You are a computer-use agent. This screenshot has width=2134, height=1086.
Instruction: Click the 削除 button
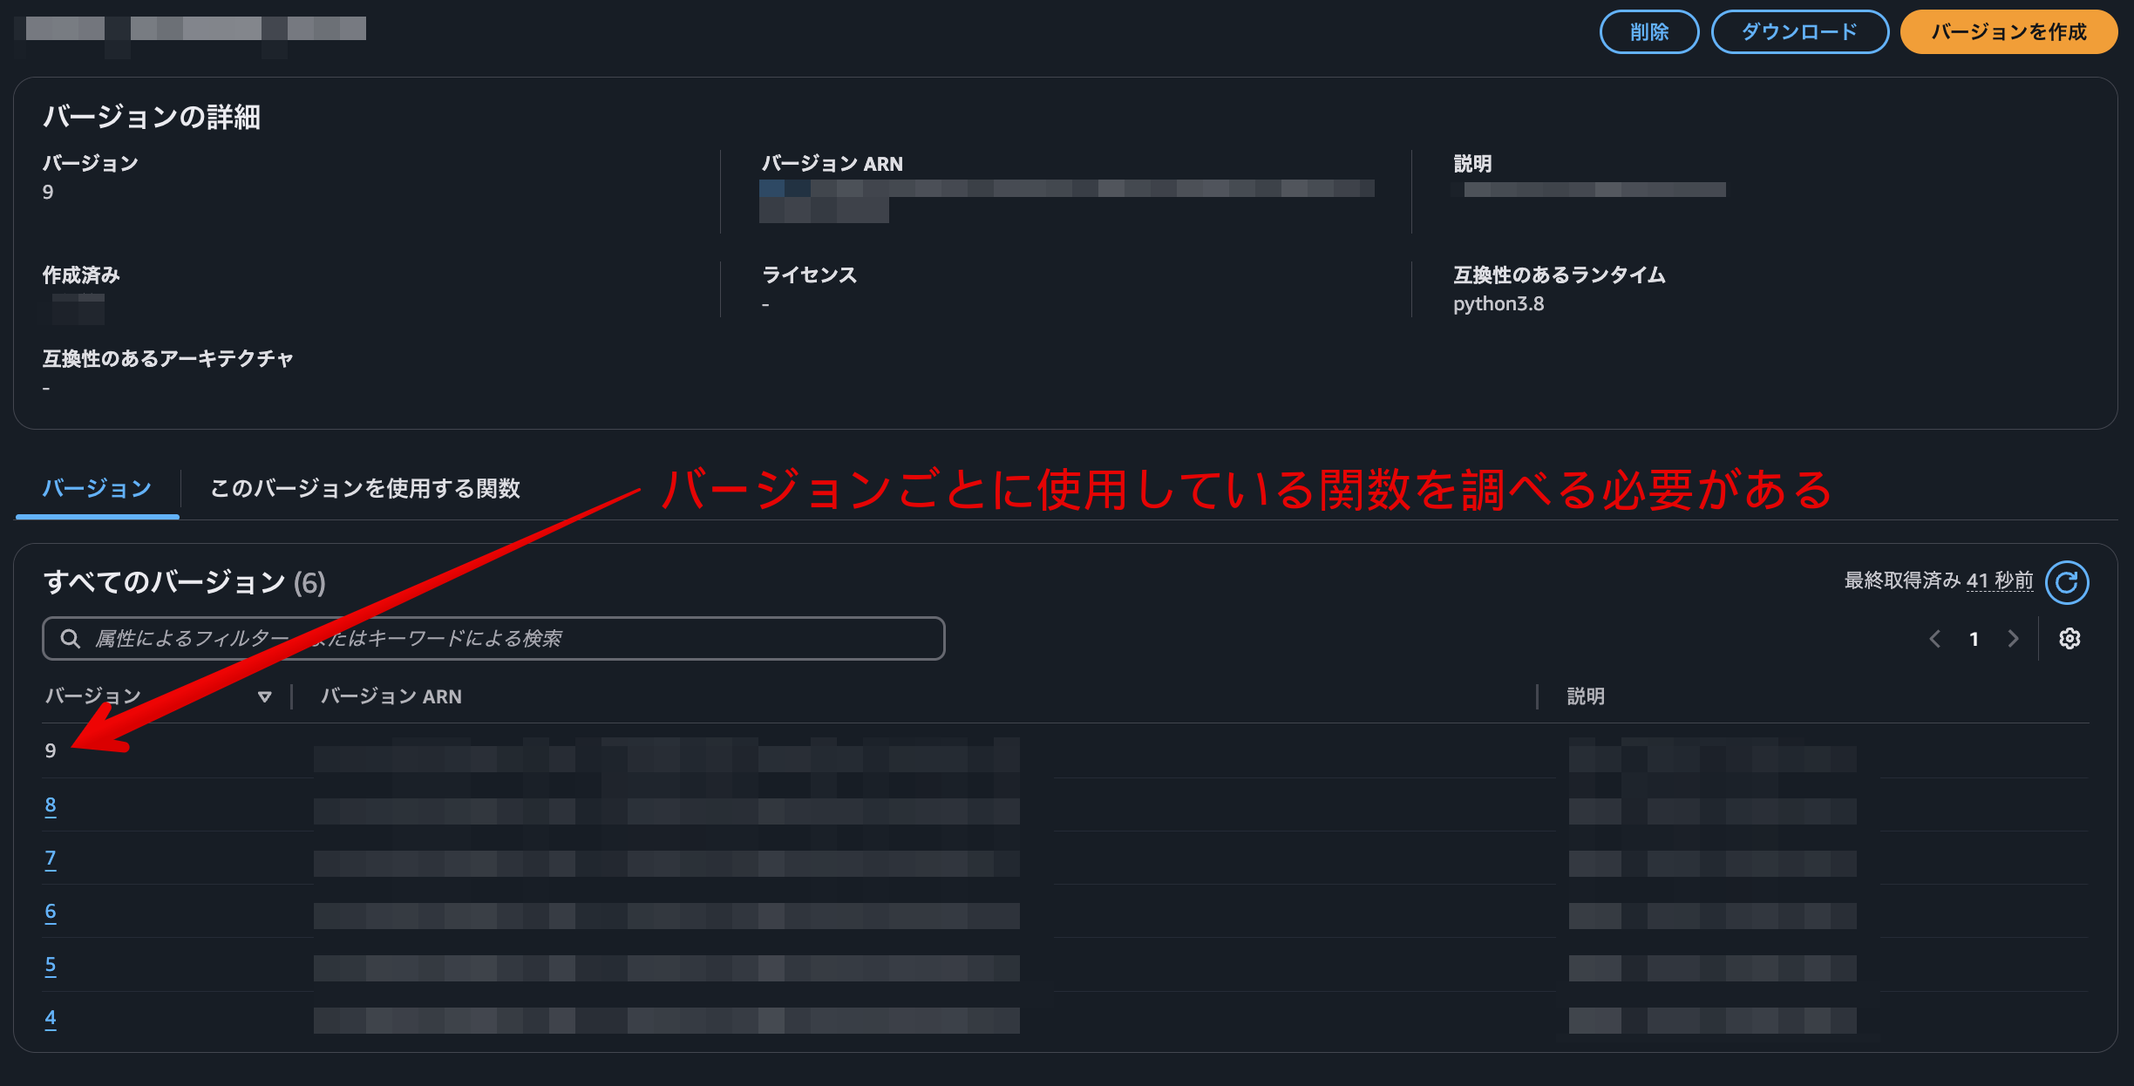(1648, 32)
